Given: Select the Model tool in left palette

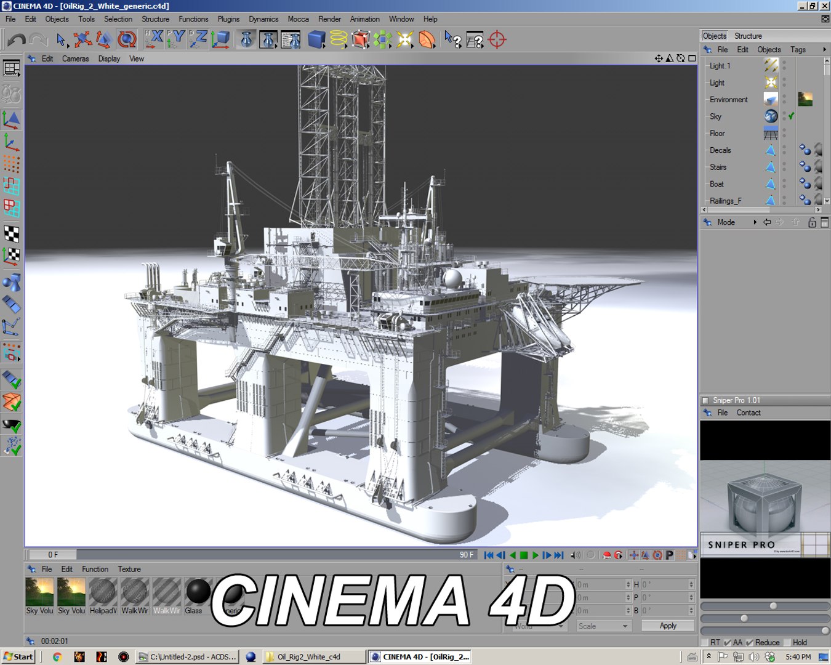Looking at the screenshot, I should (11, 119).
